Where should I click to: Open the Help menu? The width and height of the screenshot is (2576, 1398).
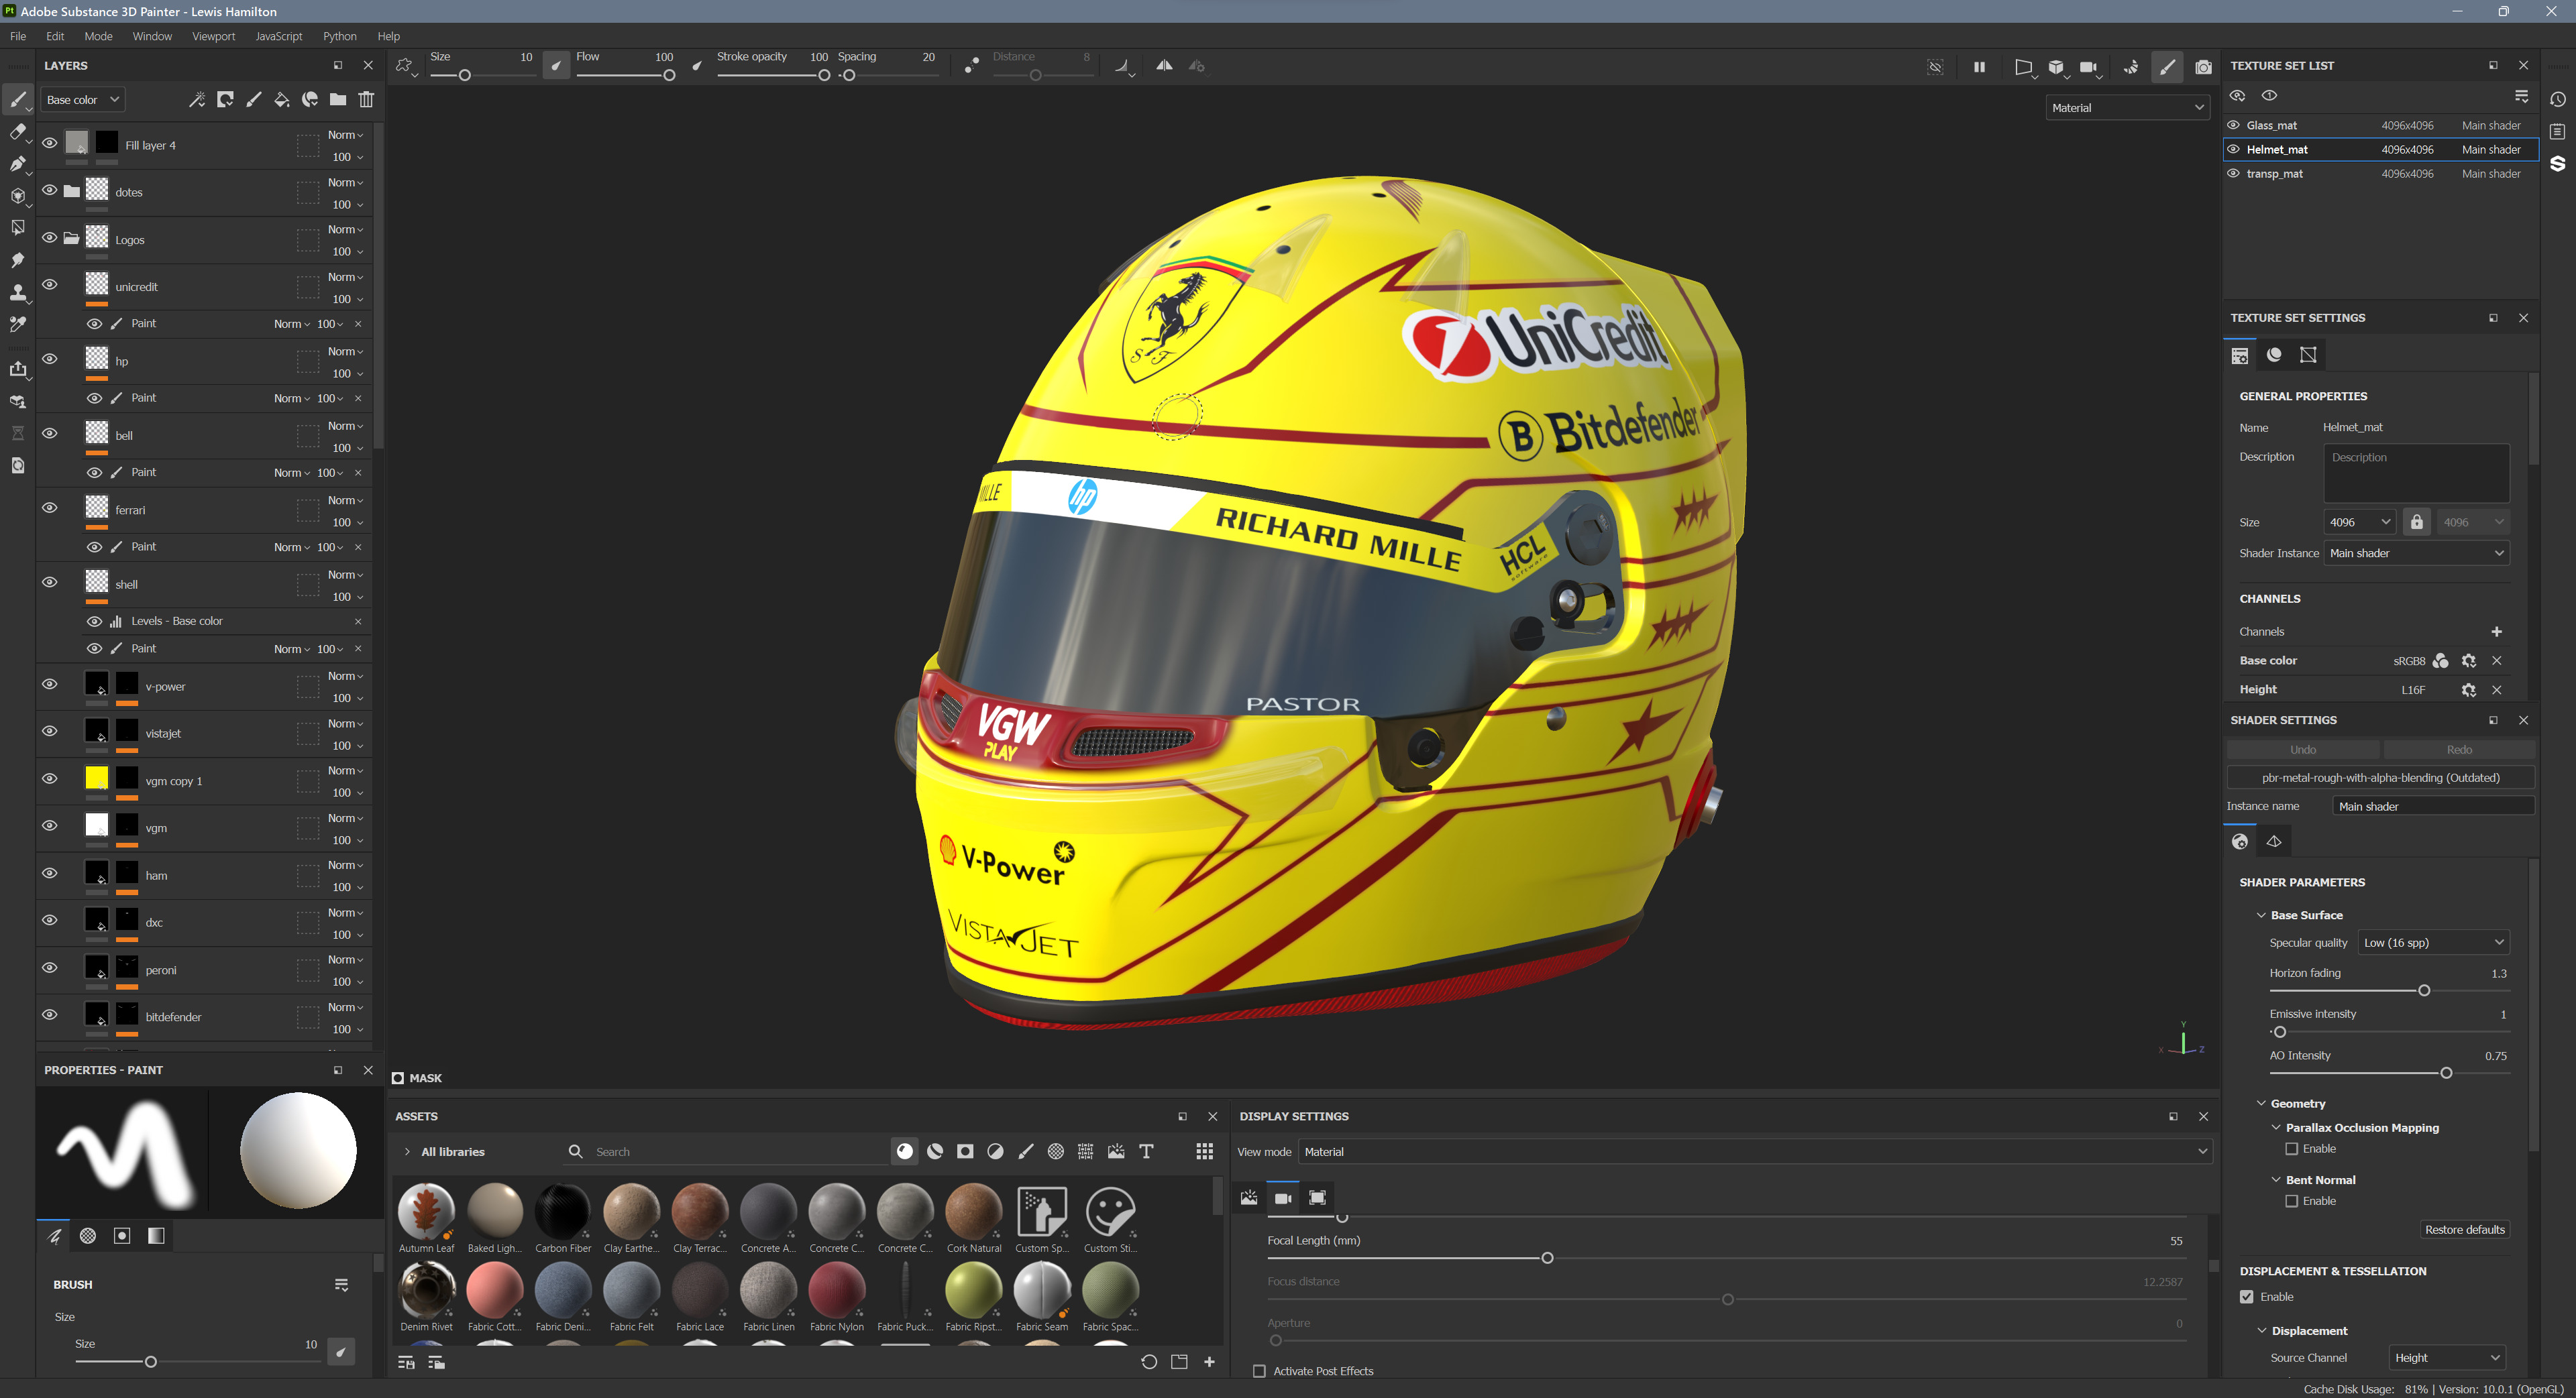point(389,36)
